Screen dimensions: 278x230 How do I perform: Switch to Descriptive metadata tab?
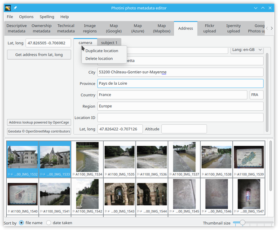[x=17, y=28]
